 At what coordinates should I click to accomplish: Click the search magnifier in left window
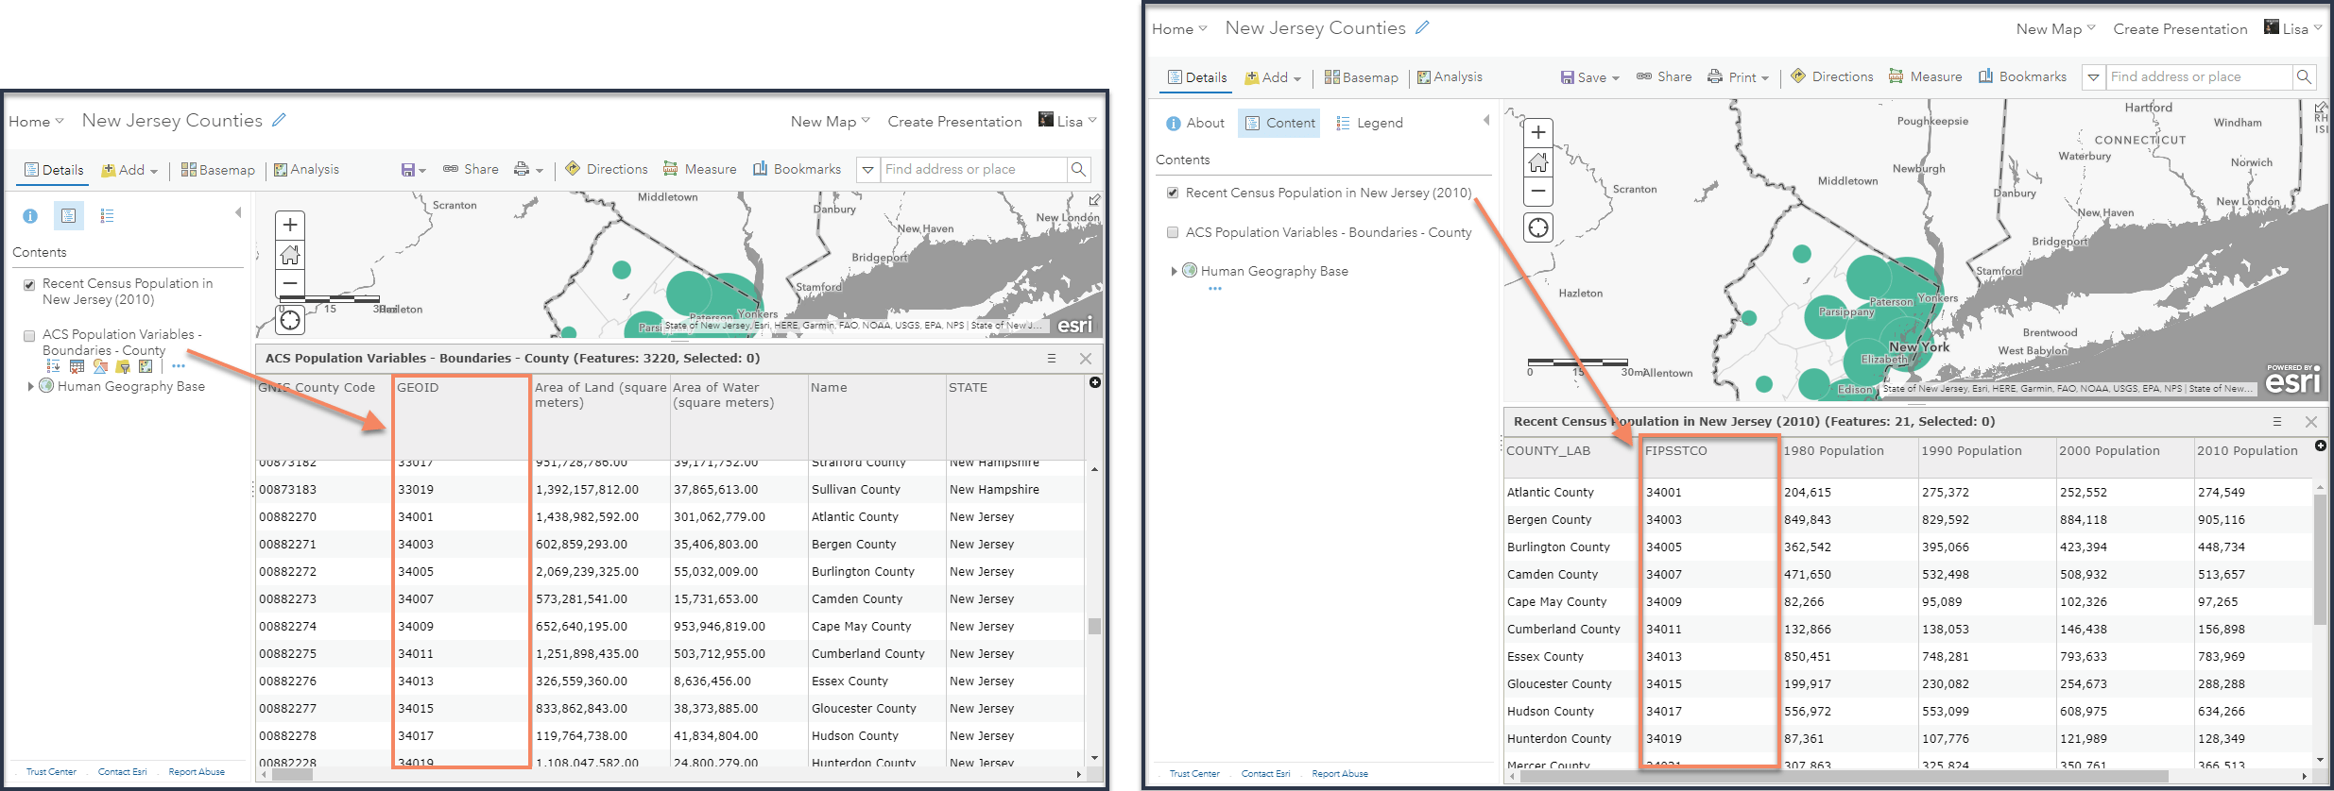pos(1078,169)
